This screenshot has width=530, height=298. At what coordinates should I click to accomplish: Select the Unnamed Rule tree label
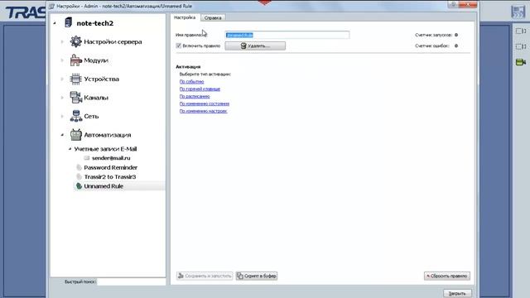[104, 186]
